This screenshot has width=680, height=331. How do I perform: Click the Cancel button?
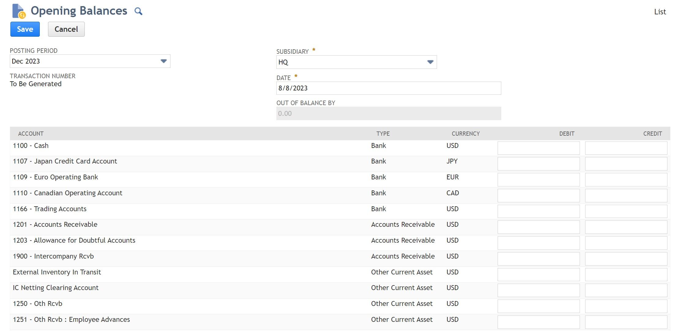point(66,29)
